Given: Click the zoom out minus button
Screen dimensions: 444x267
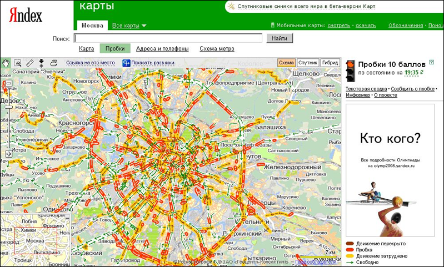Looking at the screenshot, I should point(9,83).
